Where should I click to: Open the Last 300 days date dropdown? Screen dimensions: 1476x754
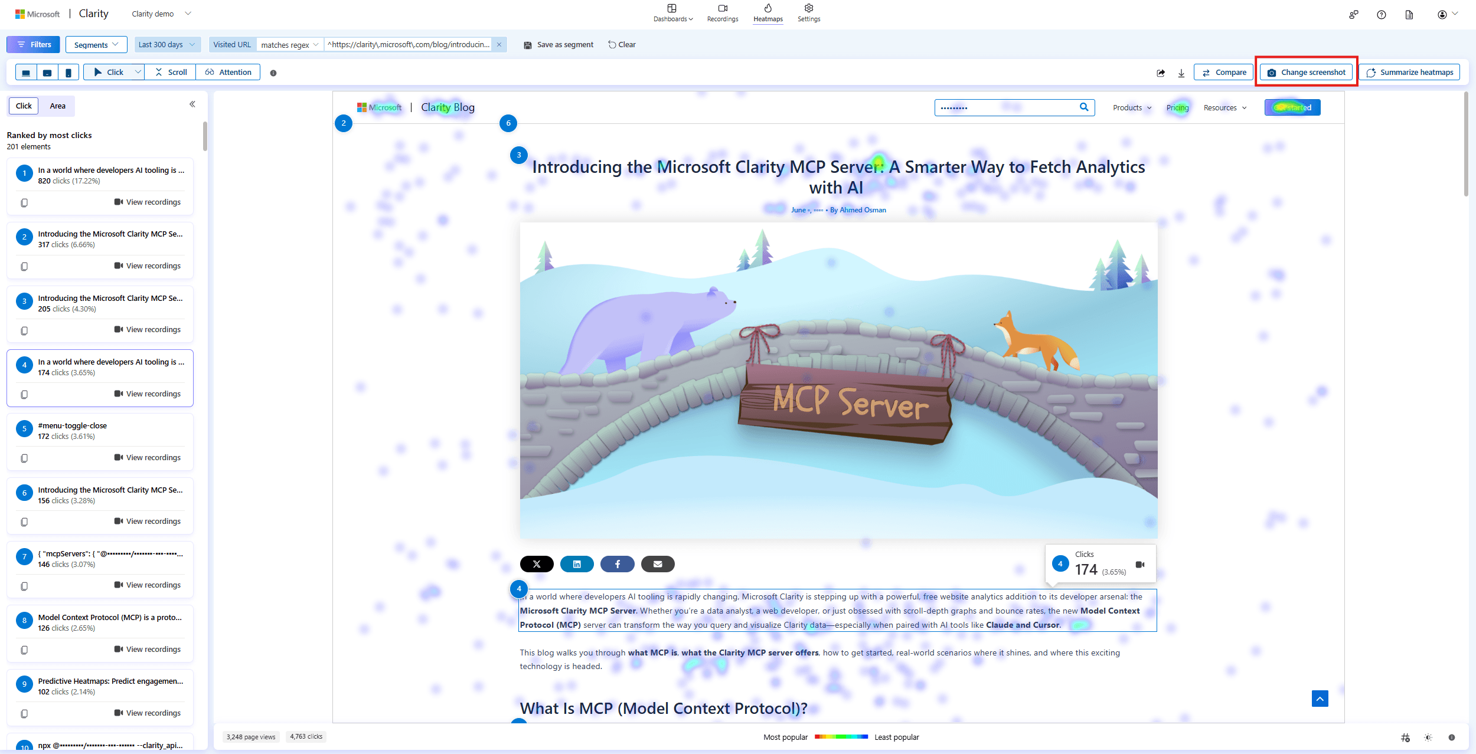(166, 45)
